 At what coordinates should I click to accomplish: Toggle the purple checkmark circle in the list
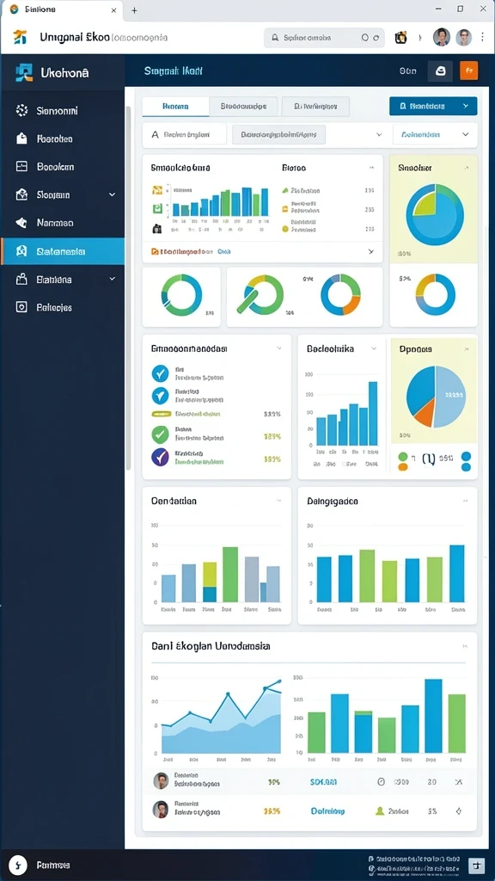click(161, 457)
